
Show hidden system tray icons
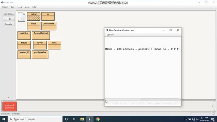186,119
